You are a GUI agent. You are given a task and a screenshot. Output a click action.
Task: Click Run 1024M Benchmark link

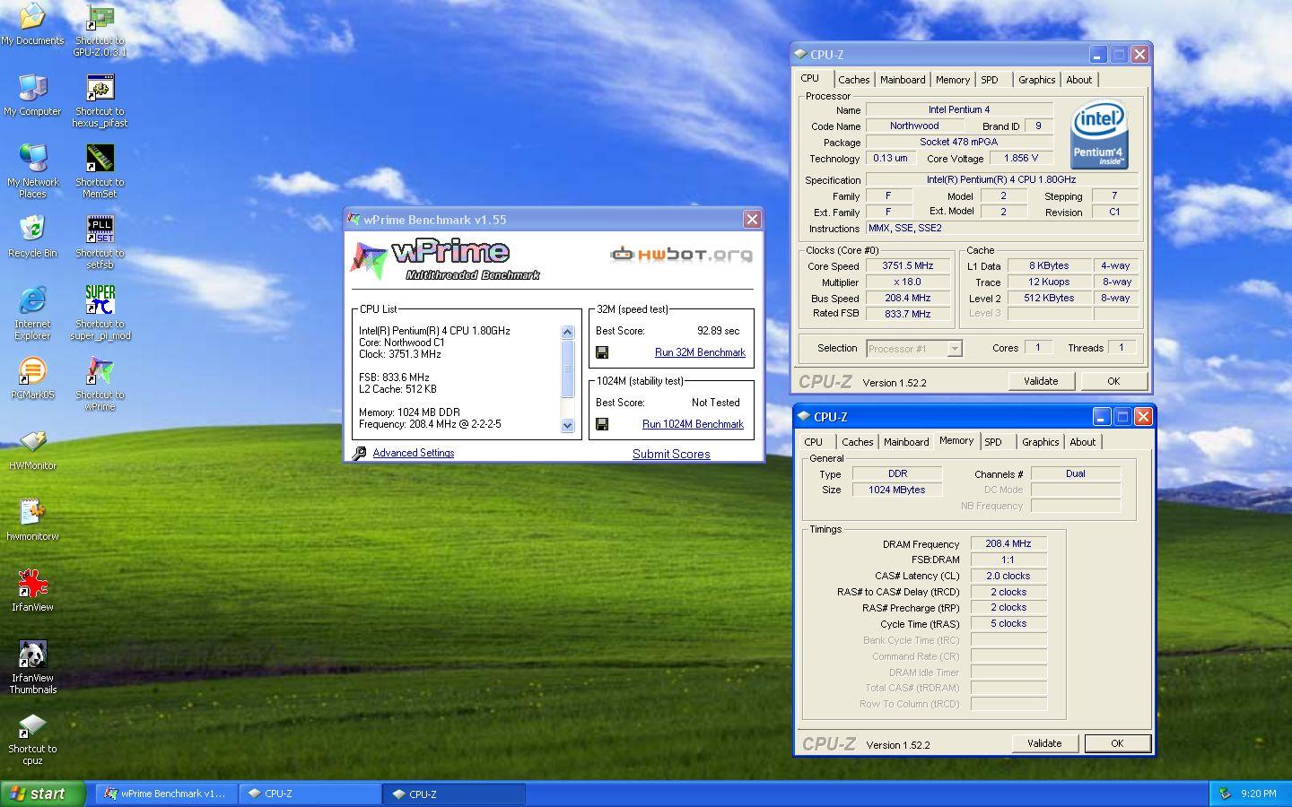pos(693,424)
